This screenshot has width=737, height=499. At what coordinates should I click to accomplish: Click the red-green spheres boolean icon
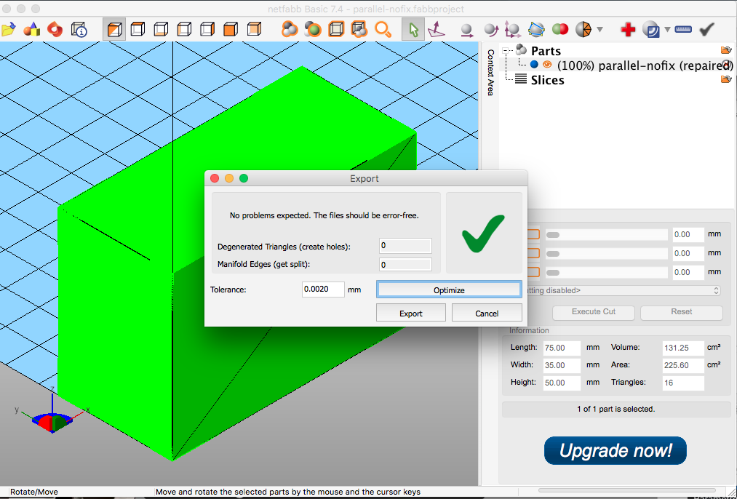559,30
